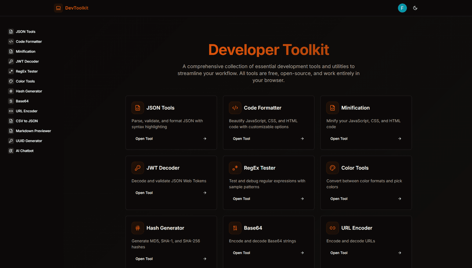
Task: Toggle dark mode with moon icon
Action: 415,8
